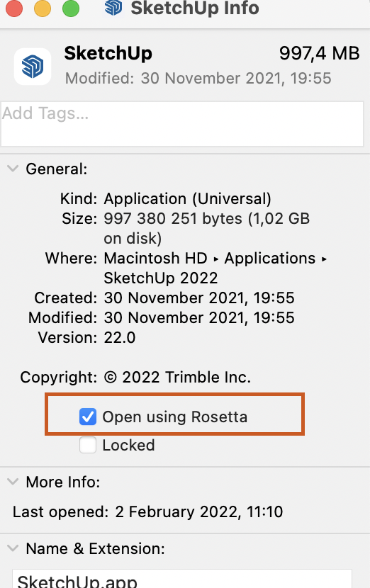Viewport: 370px width, 588px height.
Task: Click the SketchUp icon in title bar
Action: [113, 8]
